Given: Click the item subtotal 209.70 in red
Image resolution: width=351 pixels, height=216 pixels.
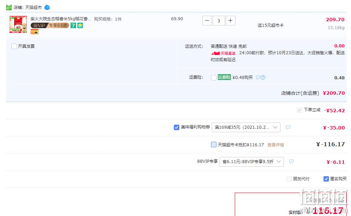Looking at the screenshot, I should coord(335,20).
